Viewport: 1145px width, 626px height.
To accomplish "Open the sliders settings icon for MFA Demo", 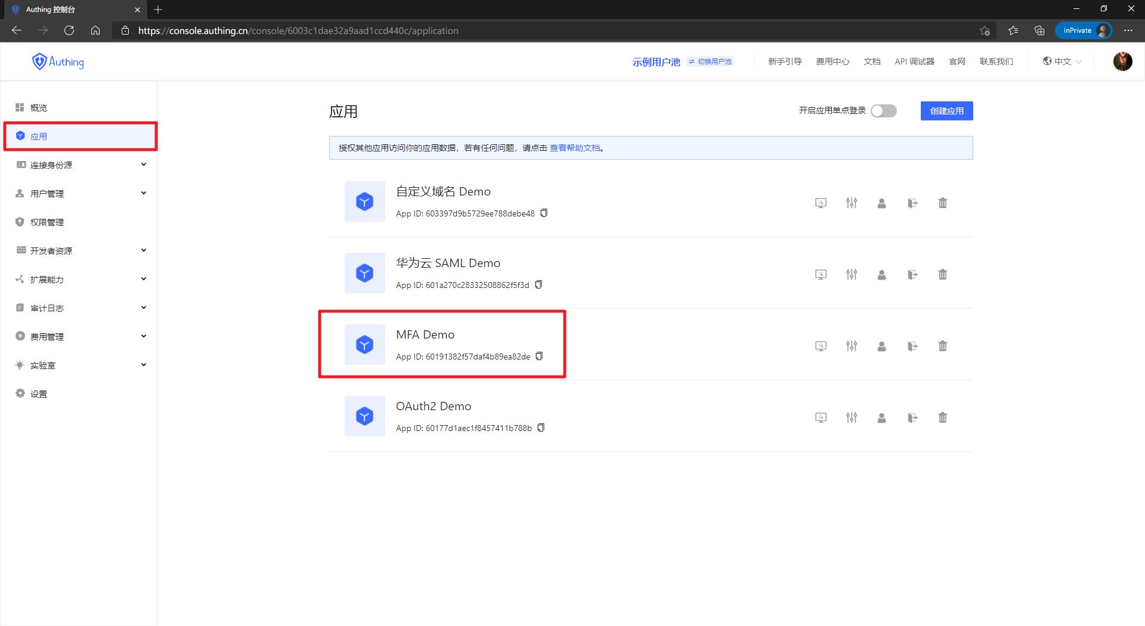I will [852, 346].
